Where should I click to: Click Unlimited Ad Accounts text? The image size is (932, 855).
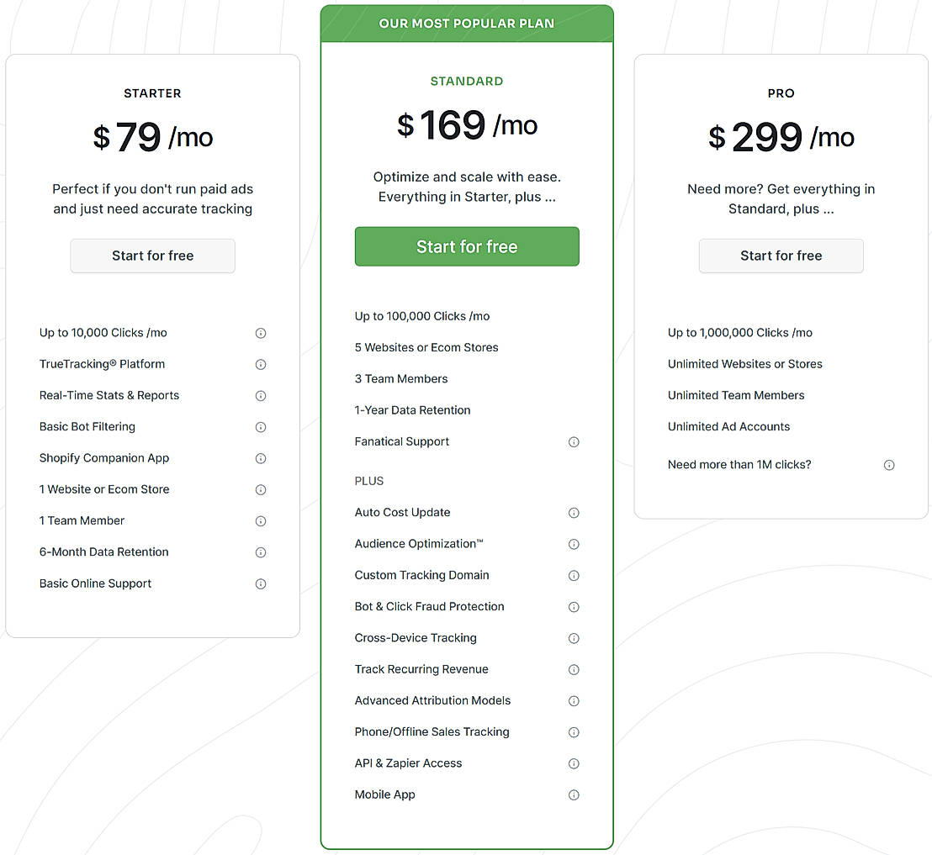[x=728, y=427]
